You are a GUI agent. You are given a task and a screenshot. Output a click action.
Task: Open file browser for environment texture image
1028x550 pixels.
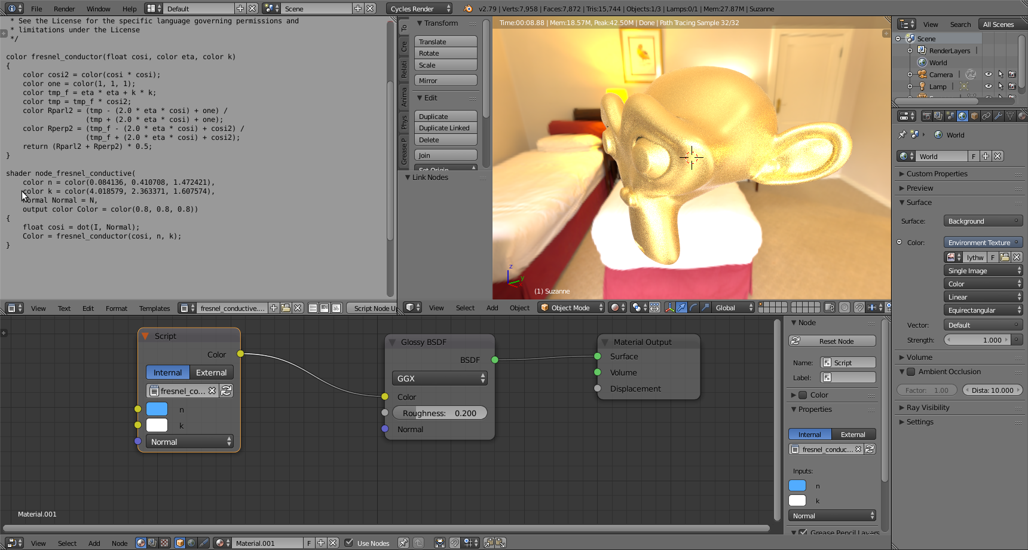[1005, 257]
